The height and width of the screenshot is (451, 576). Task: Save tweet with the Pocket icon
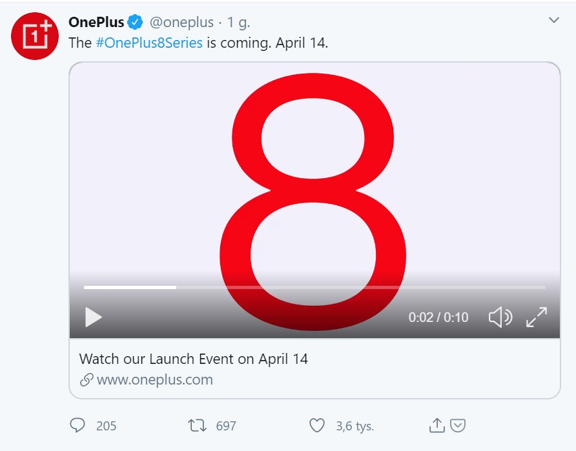point(458,426)
